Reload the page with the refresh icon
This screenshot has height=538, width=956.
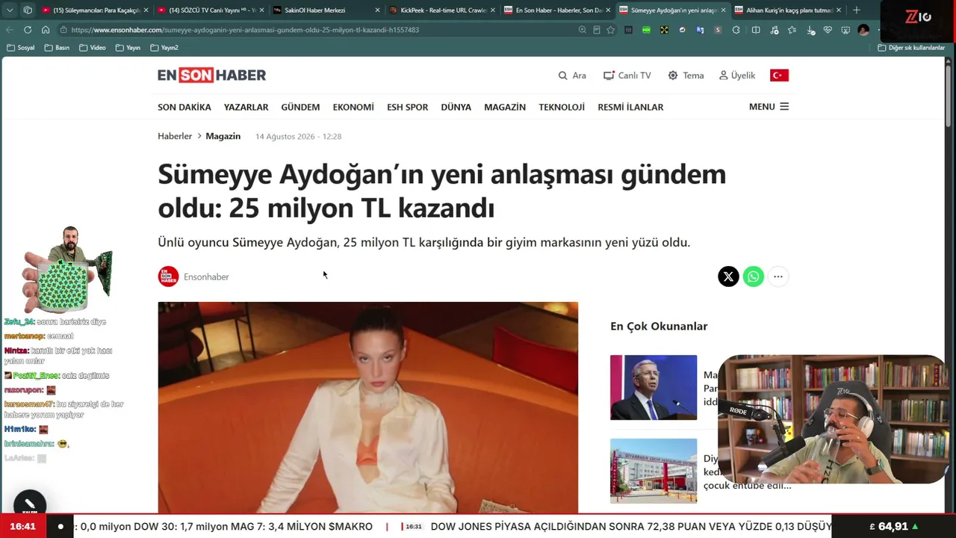[28, 30]
